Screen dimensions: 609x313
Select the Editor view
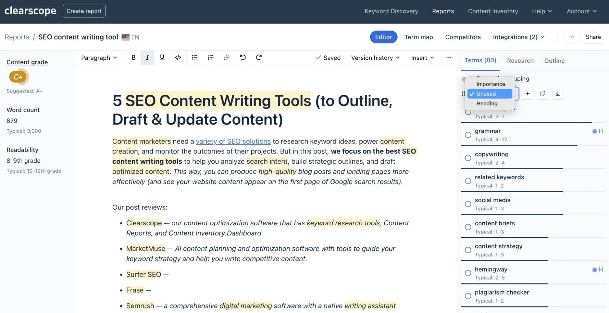coord(384,37)
